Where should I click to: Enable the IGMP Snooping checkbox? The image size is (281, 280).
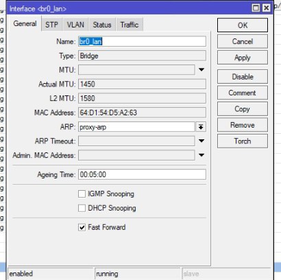(82, 194)
